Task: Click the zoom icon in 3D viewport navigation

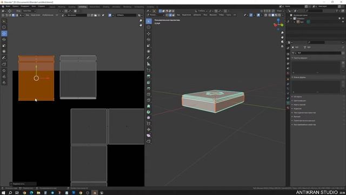Action: pyautogui.click(x=282, y=32)
